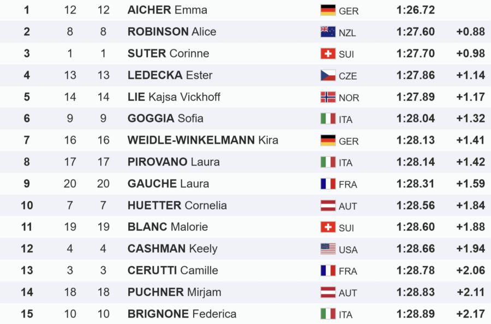491x324 pixels.
Task: Click PUCHNER Mirjam's time 1:28.83
Action: click(x=415, y=292)
